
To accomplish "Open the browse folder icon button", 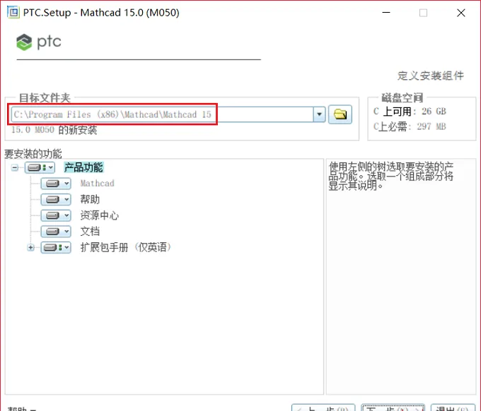I will tap(340, 114).
